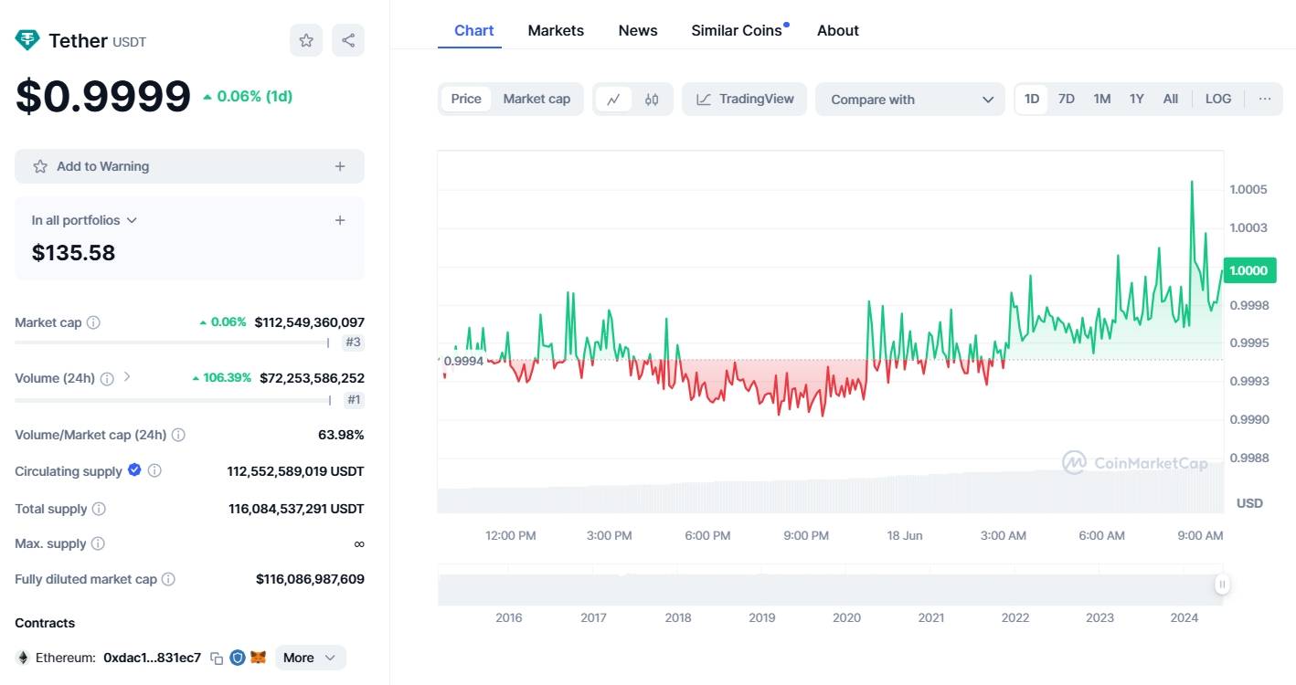This screenshot has width=1296, height=685.
Task: Switch to line chart view icon
Action: [x=613, y=100]
